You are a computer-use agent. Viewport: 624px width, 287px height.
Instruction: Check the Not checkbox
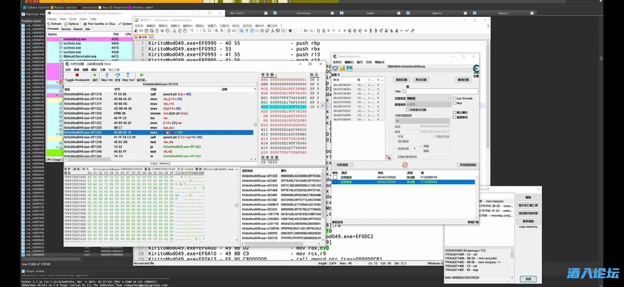click(x=455, y=103)
